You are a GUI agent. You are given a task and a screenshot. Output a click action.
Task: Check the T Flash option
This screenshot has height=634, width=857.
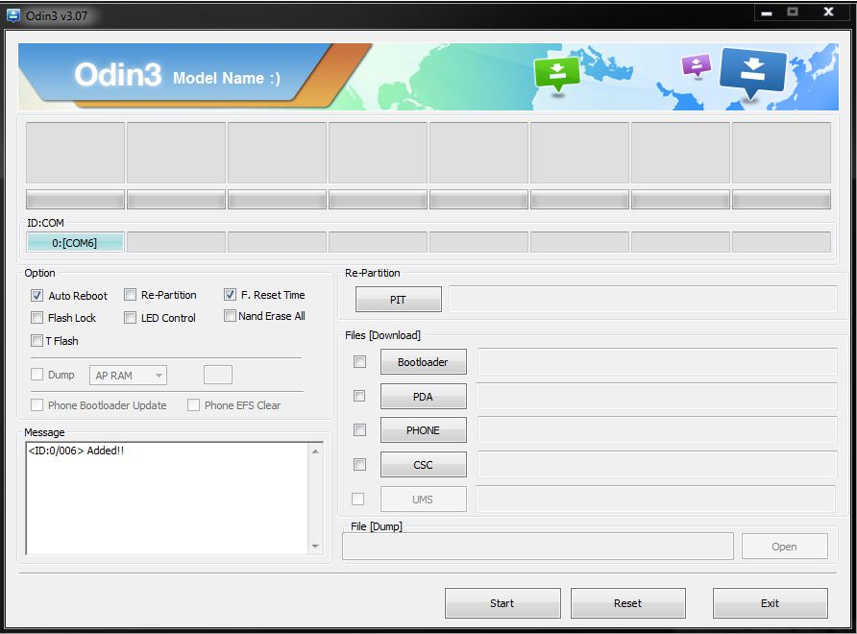tap(37, 341)
